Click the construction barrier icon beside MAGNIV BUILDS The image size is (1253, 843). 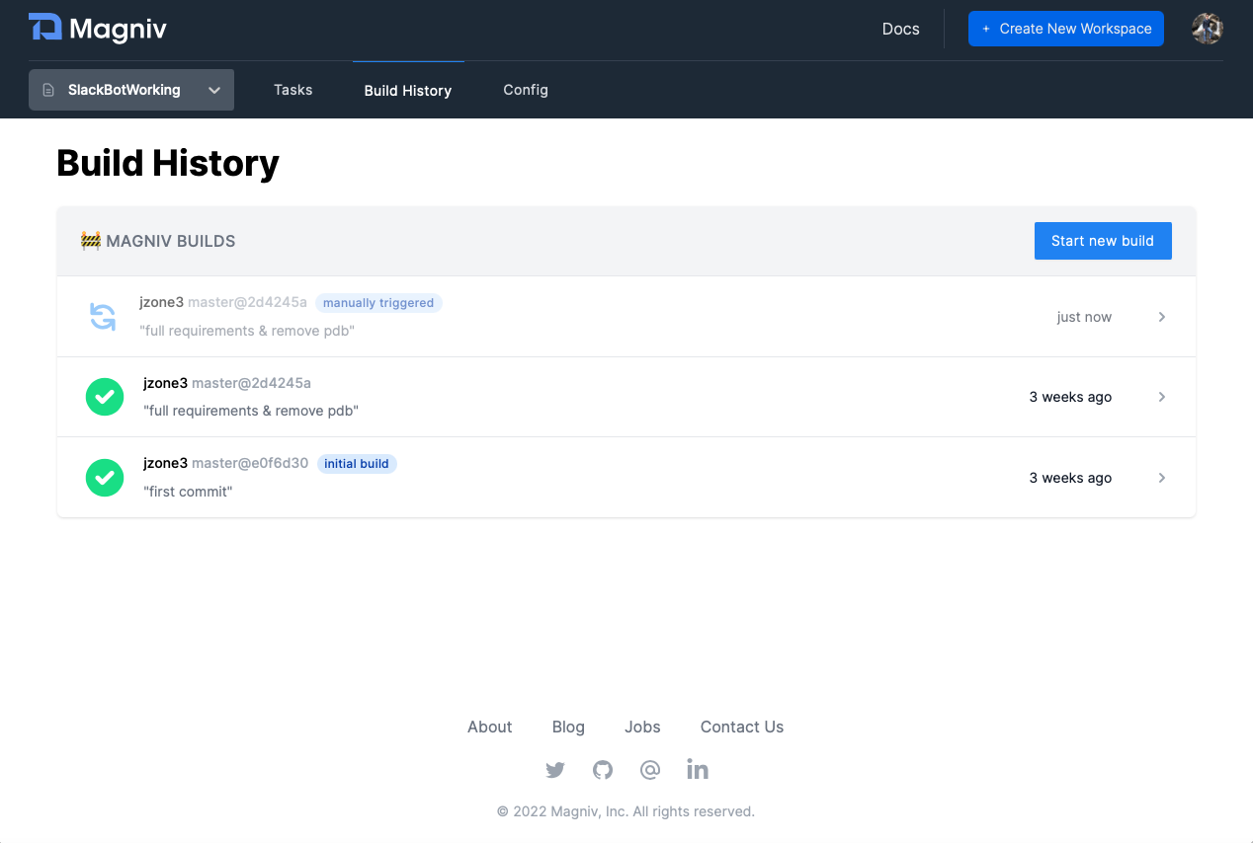click(x=91, y=241)
